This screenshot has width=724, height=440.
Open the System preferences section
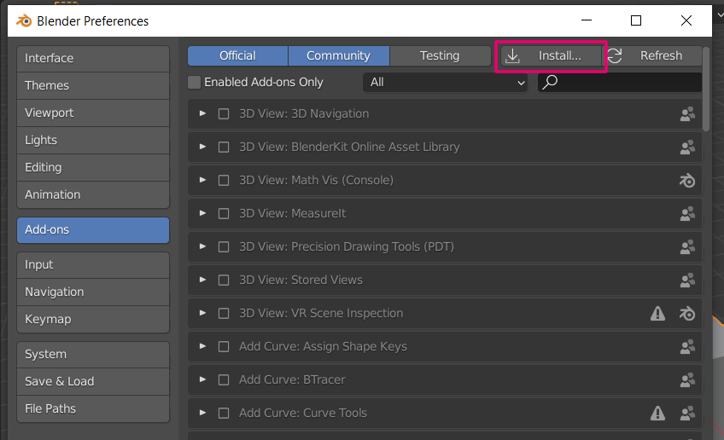(x=93, y=355)
